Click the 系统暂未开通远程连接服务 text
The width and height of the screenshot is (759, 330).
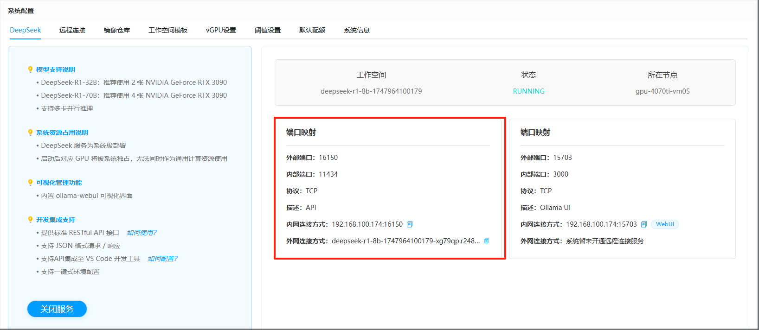tap(605, 241)
